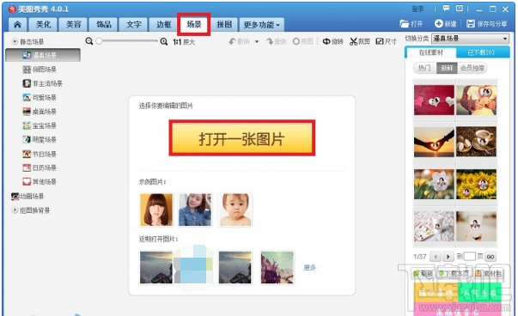Open the 美化 tab
Image resolution: width=518 pixels, height=316 pixels.
43,24
